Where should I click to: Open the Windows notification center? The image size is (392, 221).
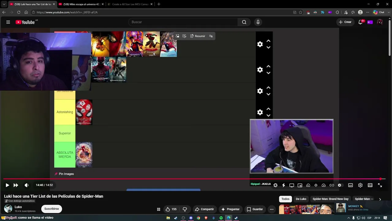point(385,218)
